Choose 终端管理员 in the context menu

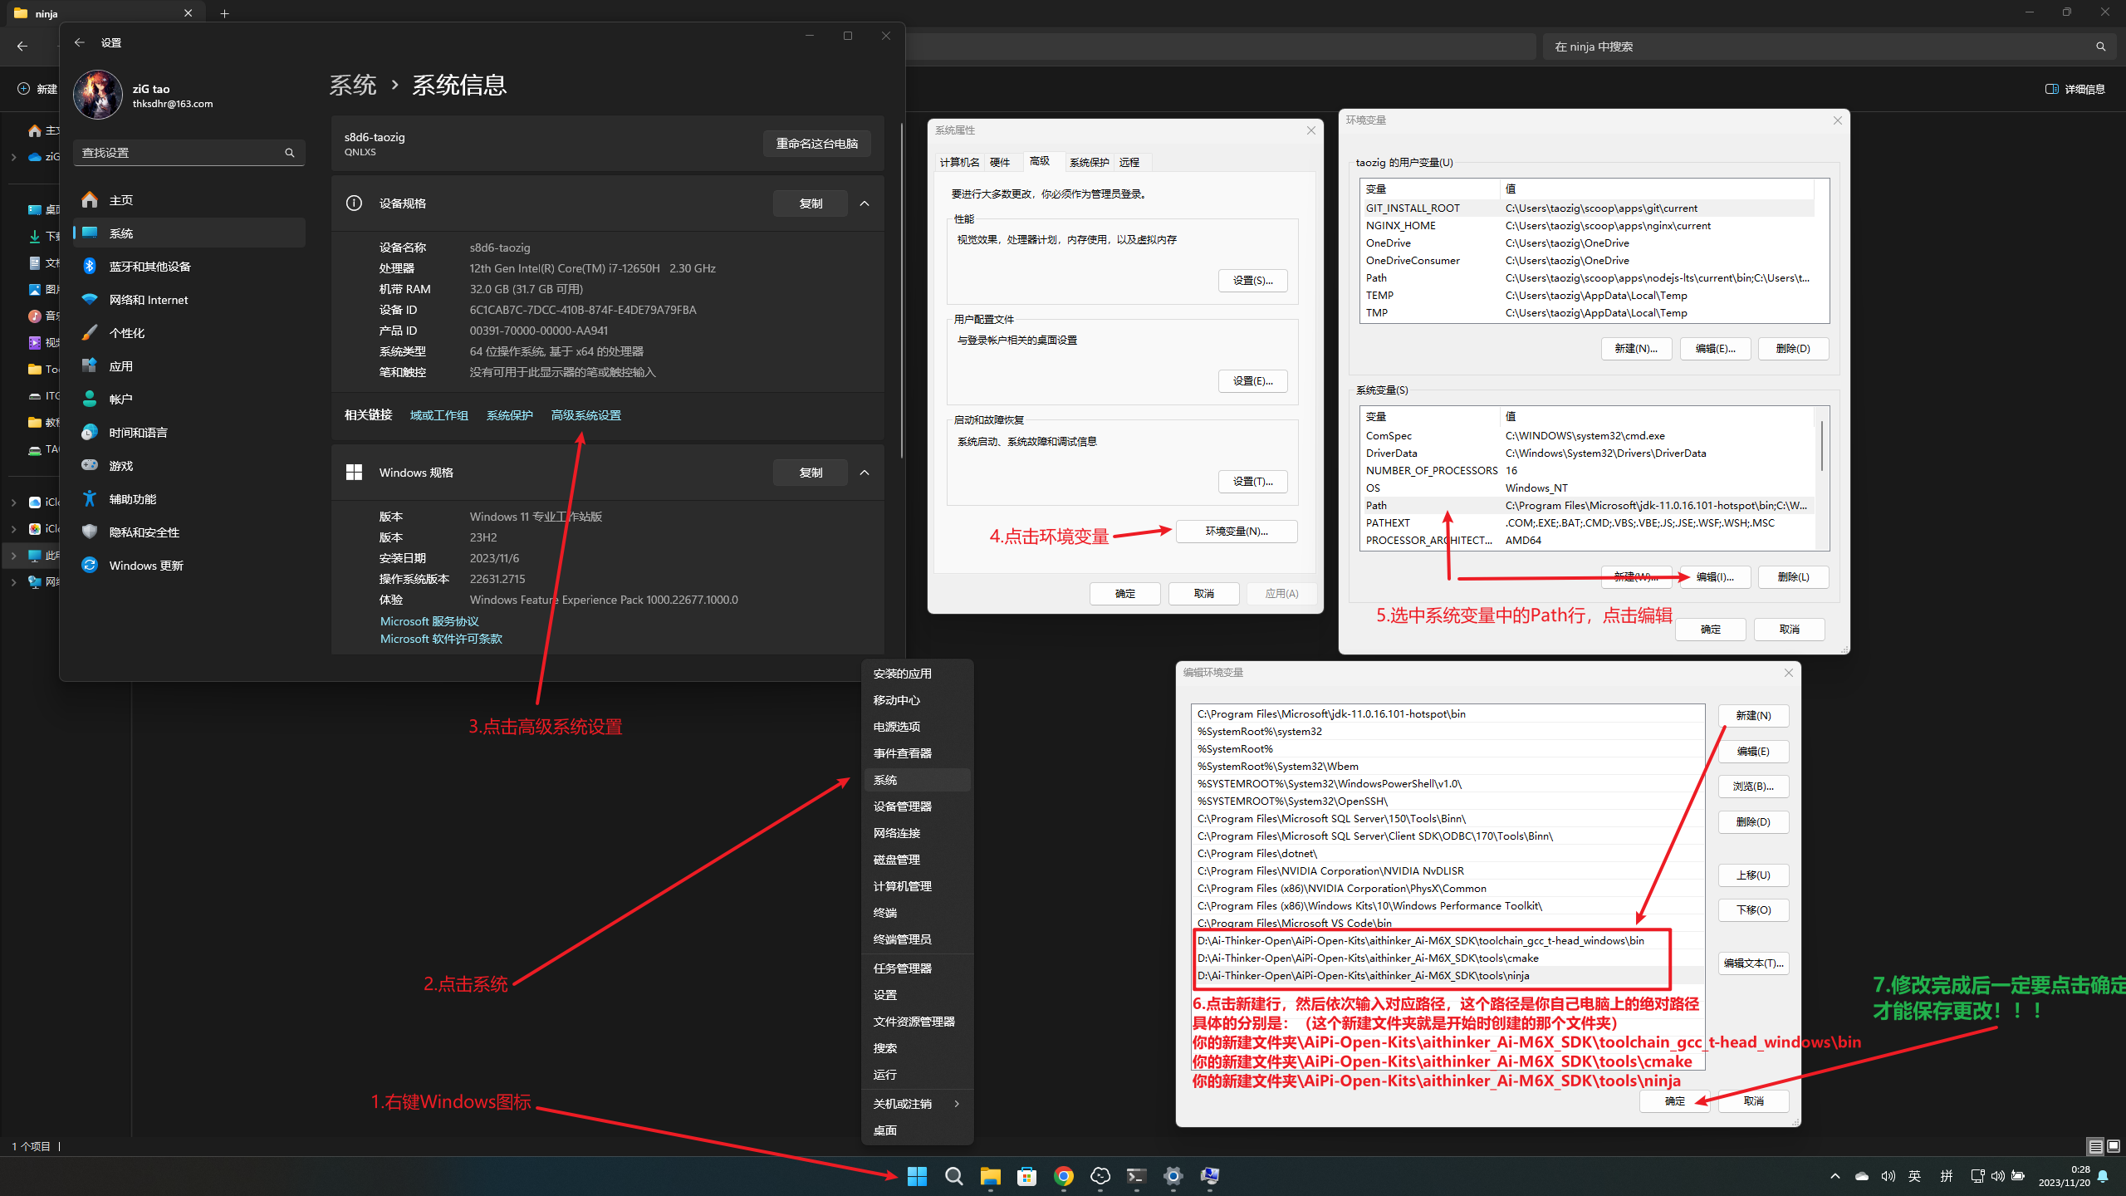click(917, 939)
